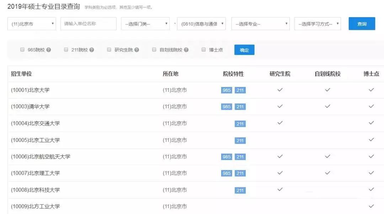Open (10004)北京交通大学 entry

click(36, 123)
